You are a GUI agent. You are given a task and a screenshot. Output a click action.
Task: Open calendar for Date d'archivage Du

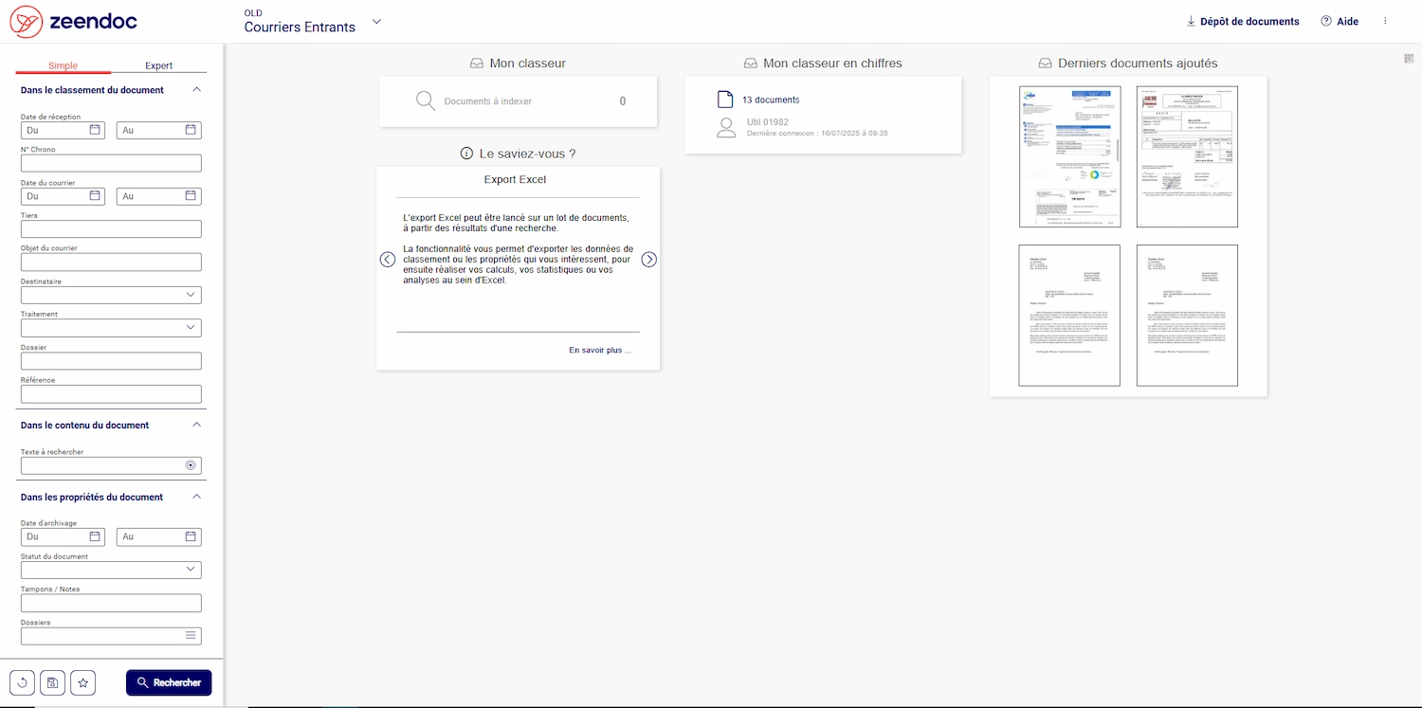pos(95,536)
